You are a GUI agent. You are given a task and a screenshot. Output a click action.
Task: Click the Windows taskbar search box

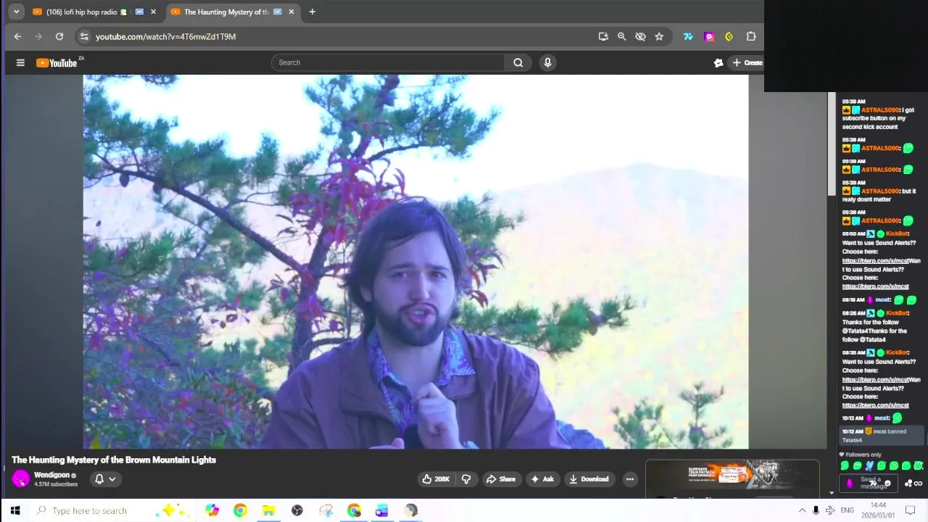click(112, 510)
